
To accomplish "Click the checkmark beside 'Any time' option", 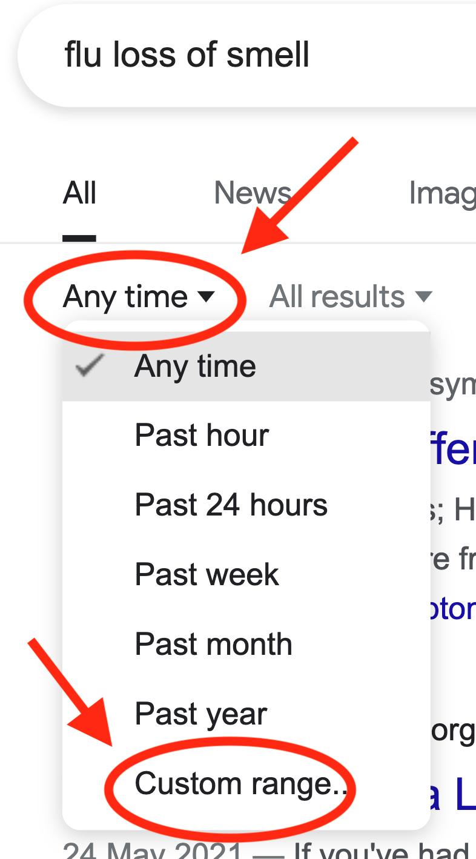I will 91,366.
